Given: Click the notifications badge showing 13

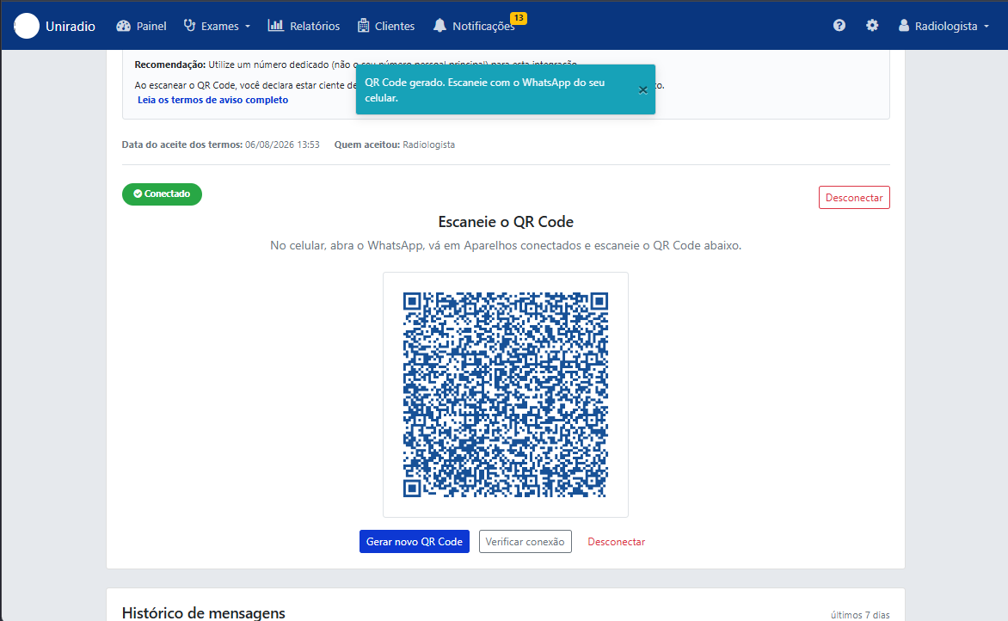Looking at the screenshot, I should (518, 18).
